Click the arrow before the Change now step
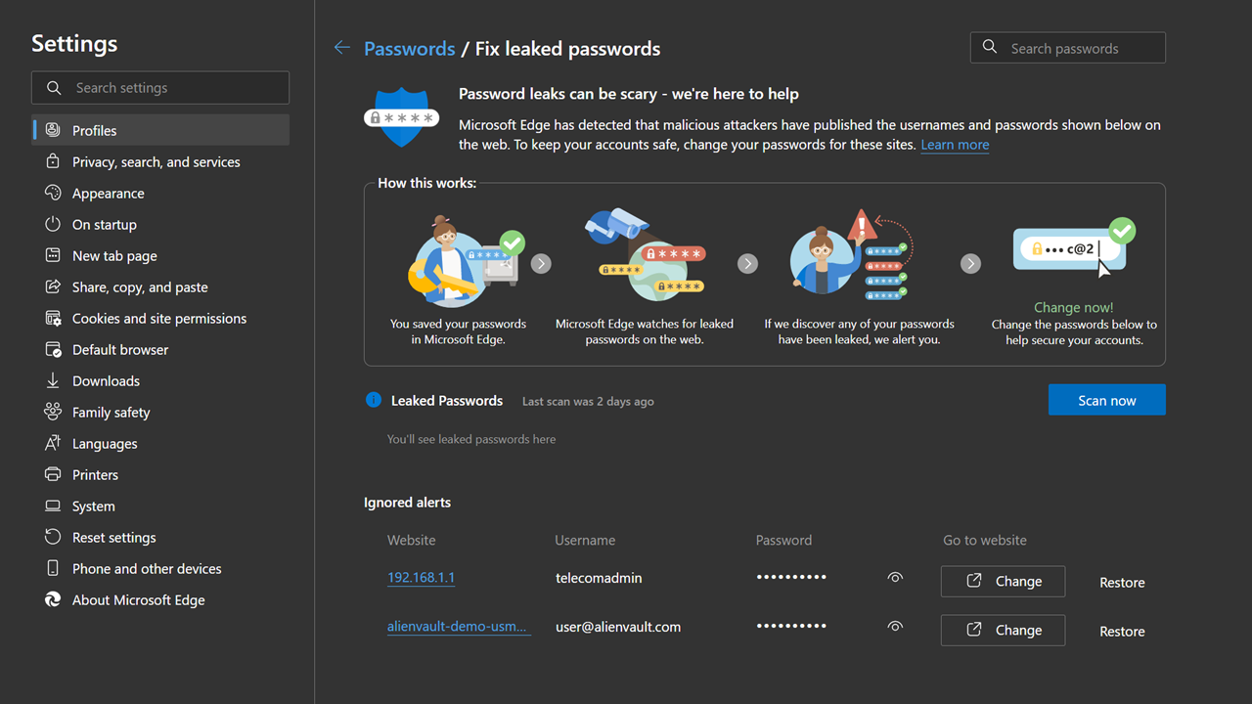The width and height of the screenshot is (1252, 704). [970, 264]
